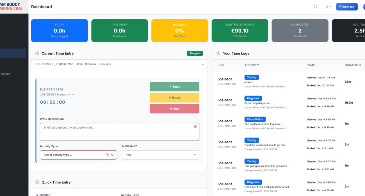Stop the timer
The width and height of the screenshot is (365, 196).
tap(174, 109)
